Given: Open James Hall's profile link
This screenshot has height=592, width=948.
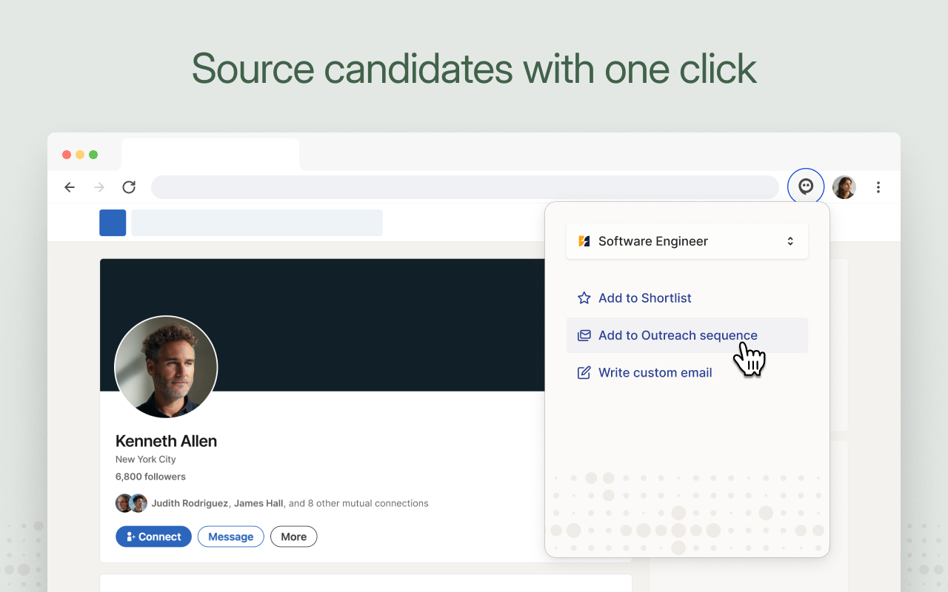Looking at the screenshot, I should 258,502.
